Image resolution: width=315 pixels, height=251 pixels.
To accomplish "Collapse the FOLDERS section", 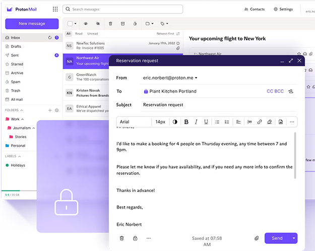I will (x=22, y=110).
